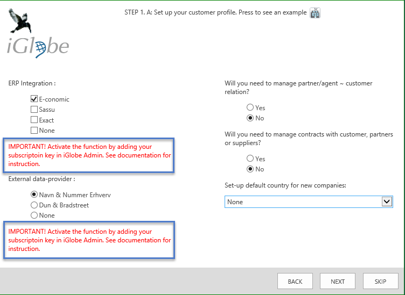The width and height of the screenshot is (405, 295).
Task: Click the iGlobe logo
Action: pyautogui.click(x=38, y=33)
